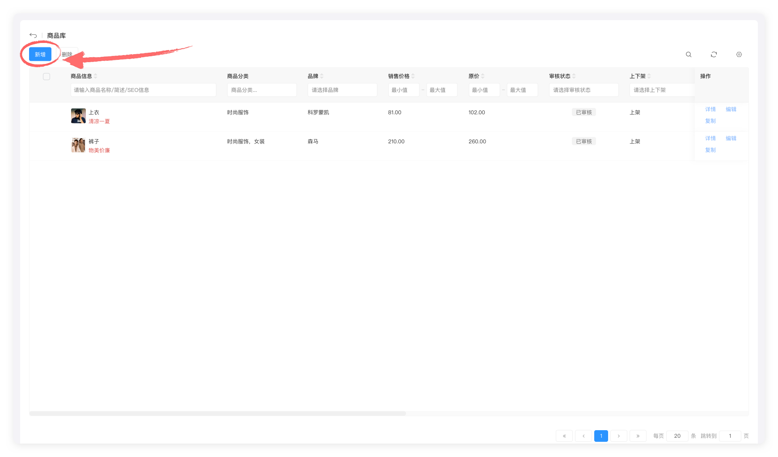Open the 请选择品牌 brand dropdown
Viewport: 778px width, 457px height.
click(x=342, y=90)
